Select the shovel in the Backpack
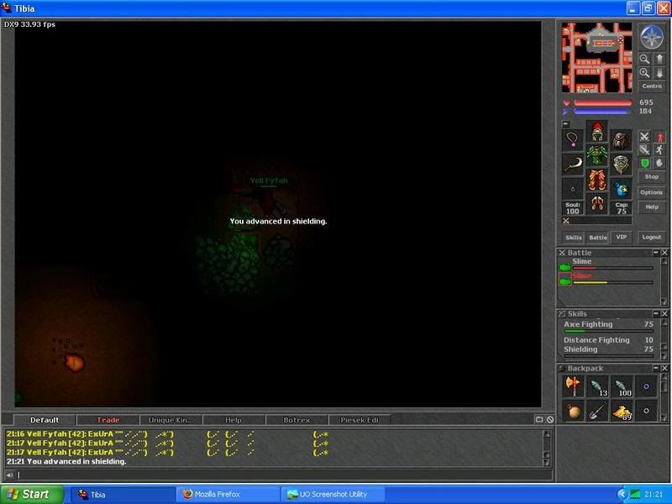This screenshot has width=672, height=504. (x=598, y=411)
